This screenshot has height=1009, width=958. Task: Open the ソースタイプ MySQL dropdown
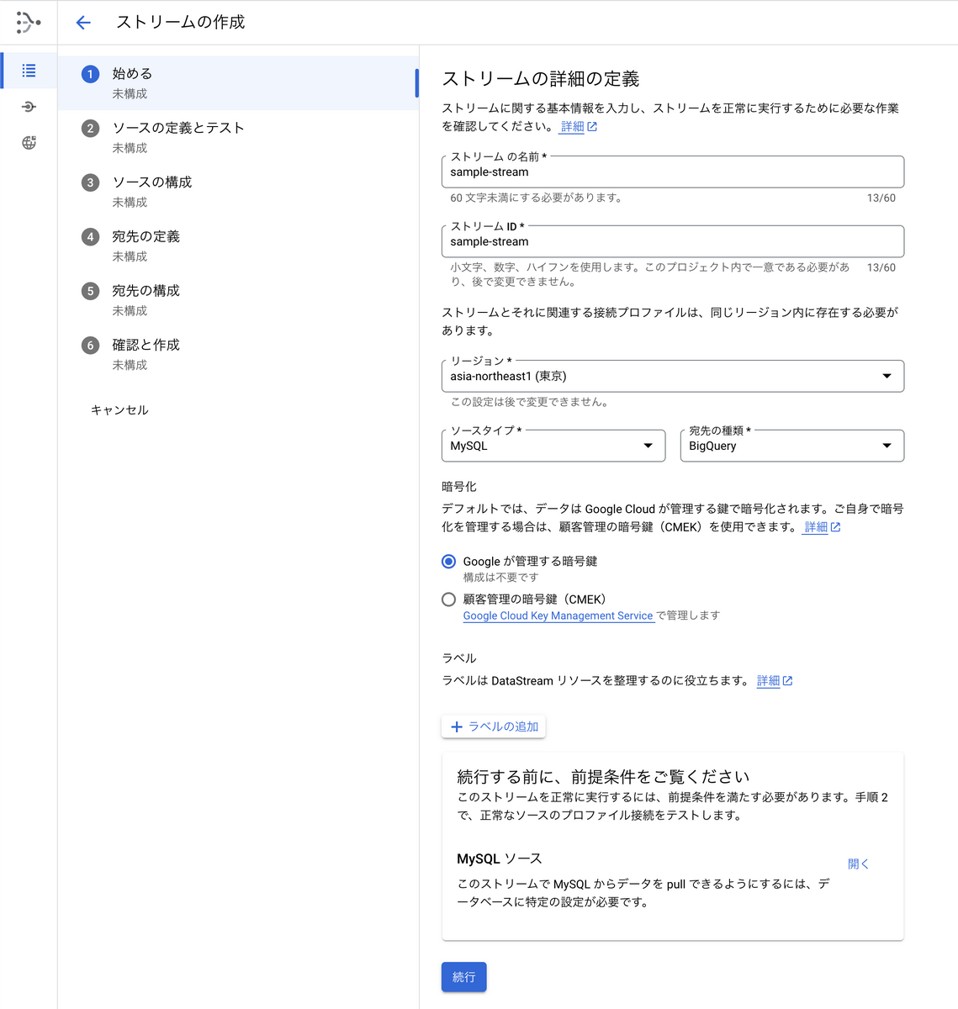[553, 446]
